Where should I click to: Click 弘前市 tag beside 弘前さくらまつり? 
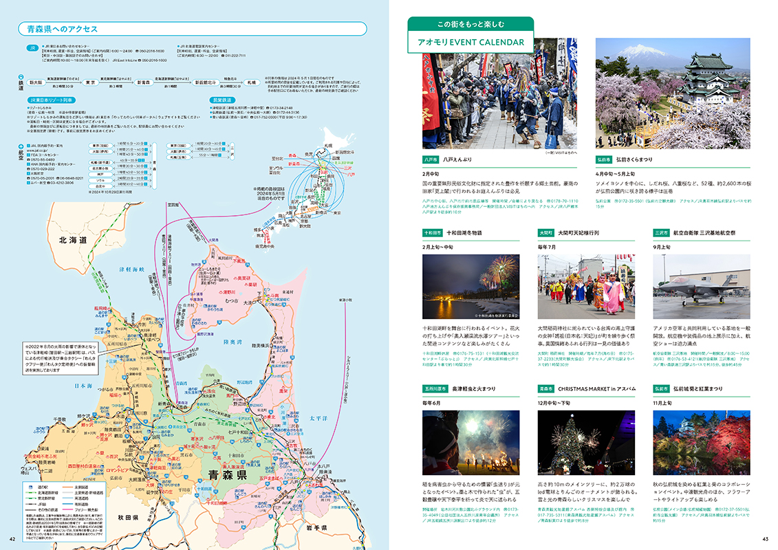603,159
